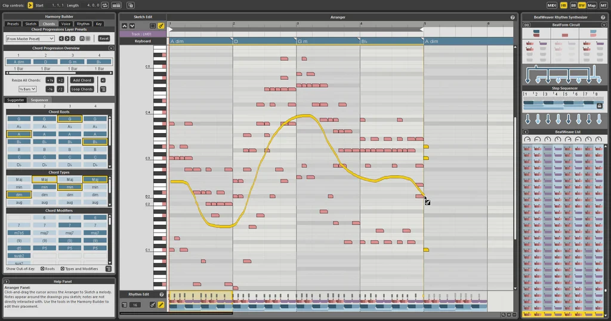Open the From Master Preset dropdown
611x321 pixels.
click(30, 39)
